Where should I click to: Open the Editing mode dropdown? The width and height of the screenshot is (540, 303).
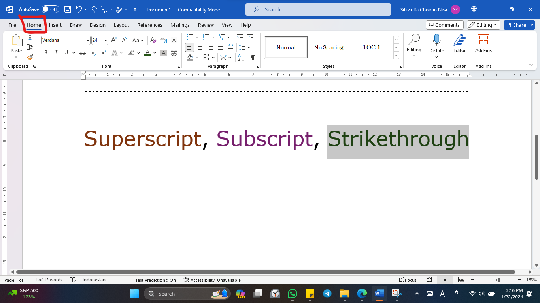tap(483, 25)
